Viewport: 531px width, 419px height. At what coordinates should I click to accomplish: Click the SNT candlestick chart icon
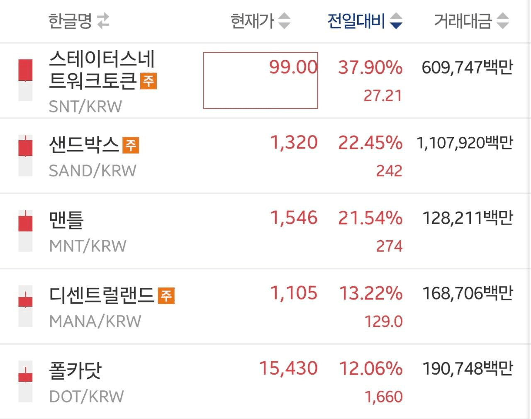tap(25, 80)
